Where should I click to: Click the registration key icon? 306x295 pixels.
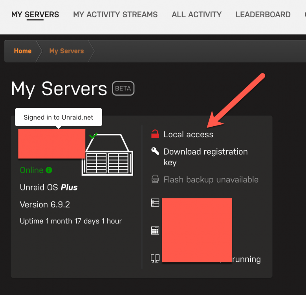[x=155, y=151]
